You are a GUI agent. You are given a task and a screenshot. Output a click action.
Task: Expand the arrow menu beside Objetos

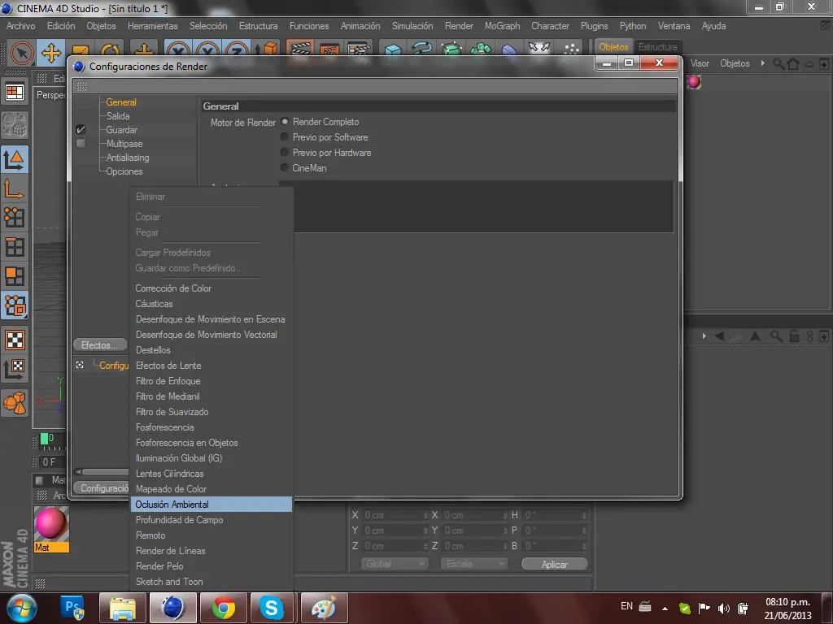click(x=763, y=63)
